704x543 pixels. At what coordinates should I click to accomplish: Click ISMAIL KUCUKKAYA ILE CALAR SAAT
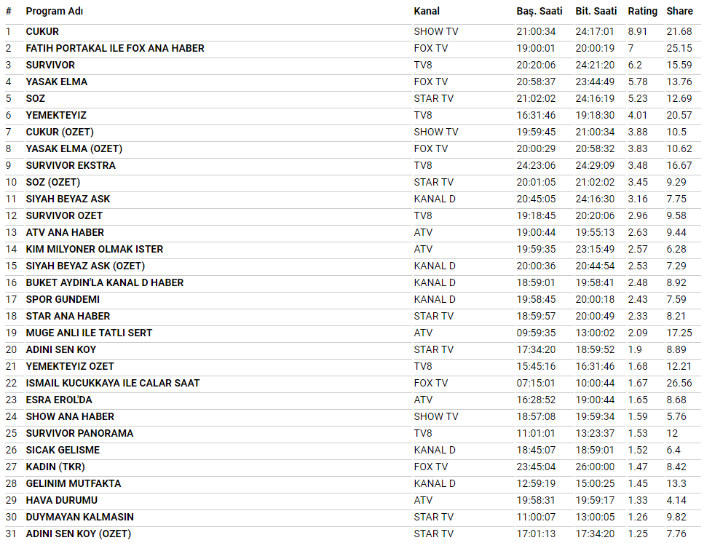[x=113, y=383]
